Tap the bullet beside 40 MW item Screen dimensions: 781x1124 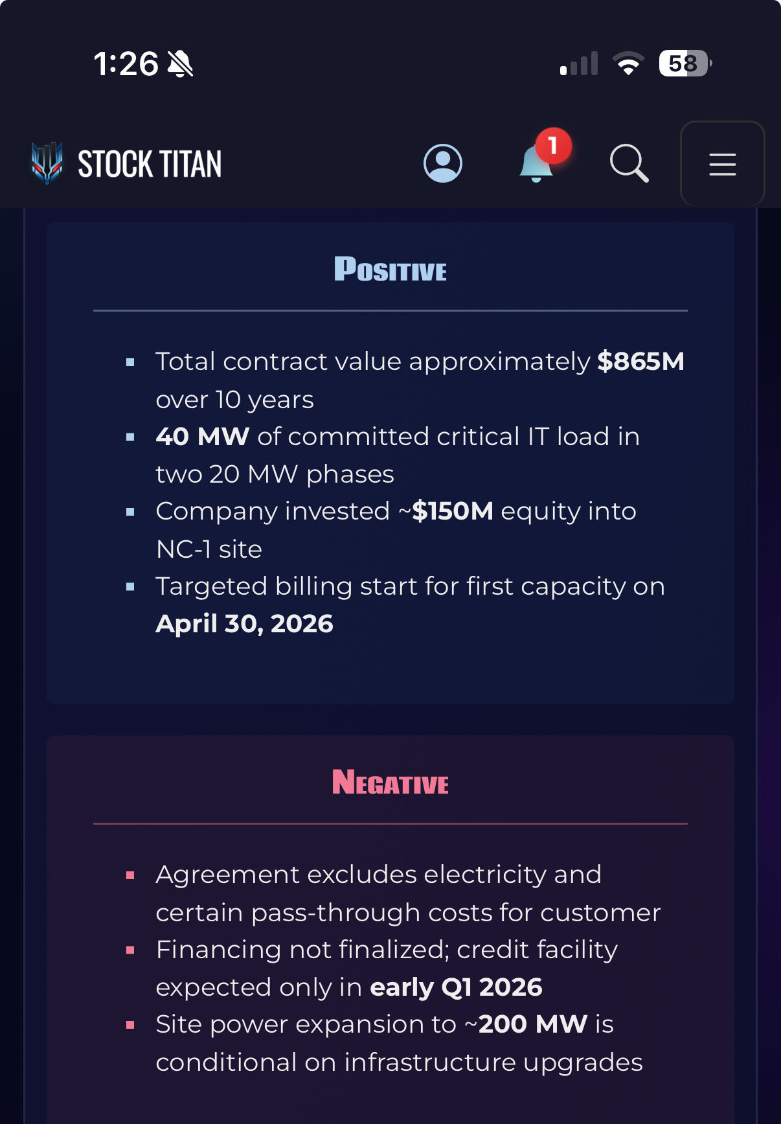pos(131,436)
